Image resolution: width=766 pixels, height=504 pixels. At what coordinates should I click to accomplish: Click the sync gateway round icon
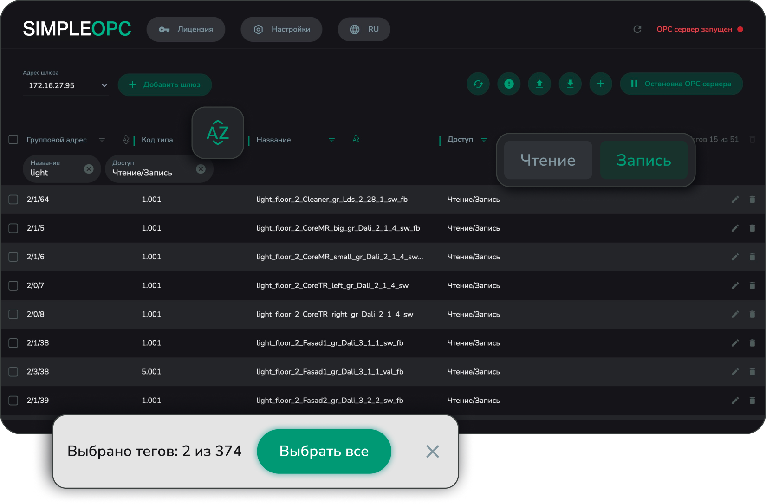(478, 84)
